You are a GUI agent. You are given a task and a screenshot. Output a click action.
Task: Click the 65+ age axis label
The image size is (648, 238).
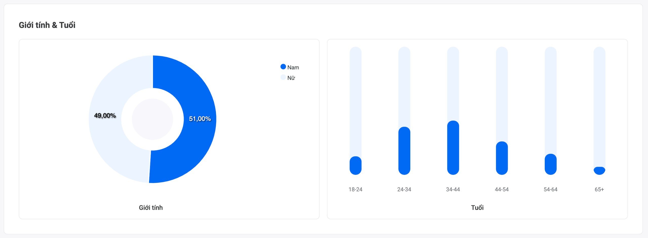click(599, 189)
